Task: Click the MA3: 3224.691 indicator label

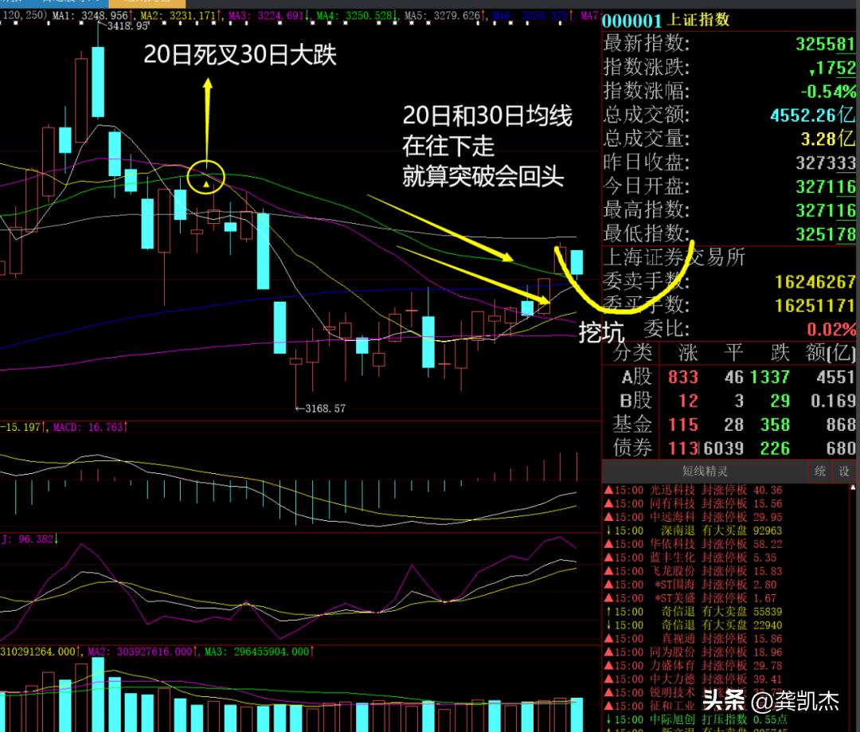Action: point(269,15)
